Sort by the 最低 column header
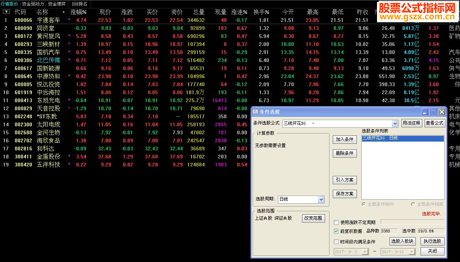The height and width of the screenshot is (262, 460). [338, 12]
